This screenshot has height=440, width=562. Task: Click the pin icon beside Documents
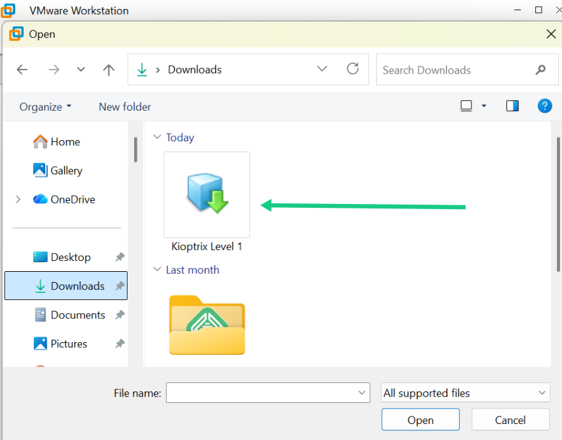(x=119, y=315)
